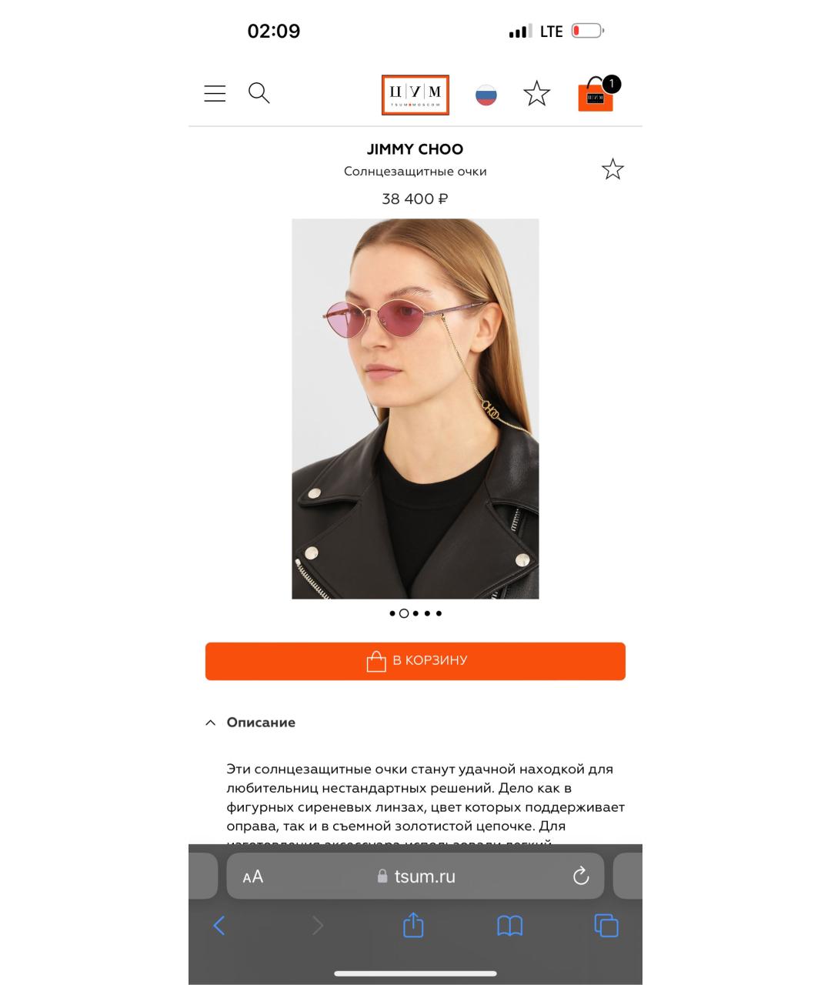Screen dimensions: 831x985
Task: Open favorites star in header
Action: coord(537,94)
